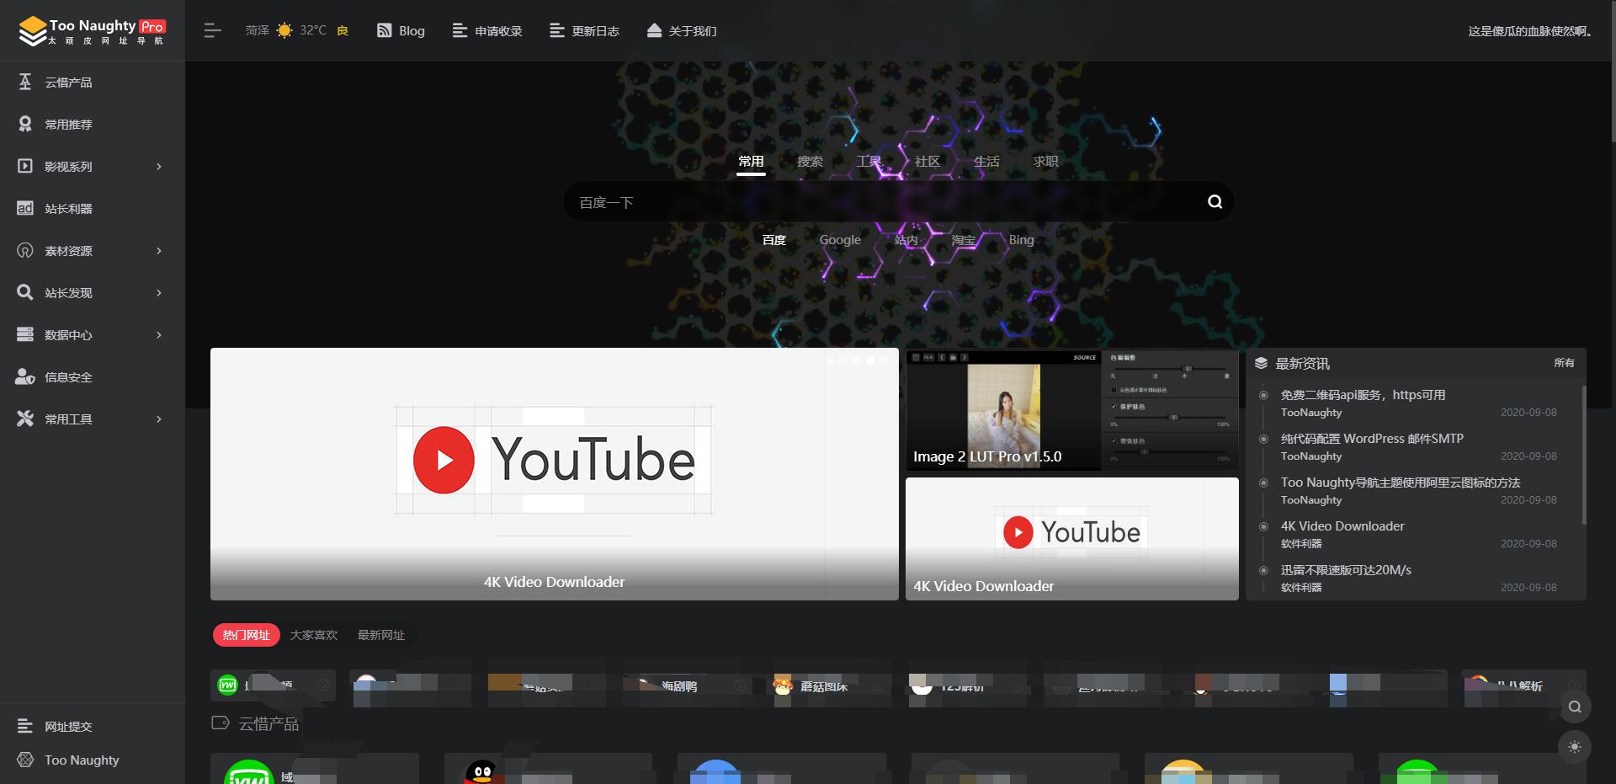Click the 影视系列 play icon in sidebar
The width and height of the screenshot is (1616, 784).
pyautogui.click(x=25, y=166)
